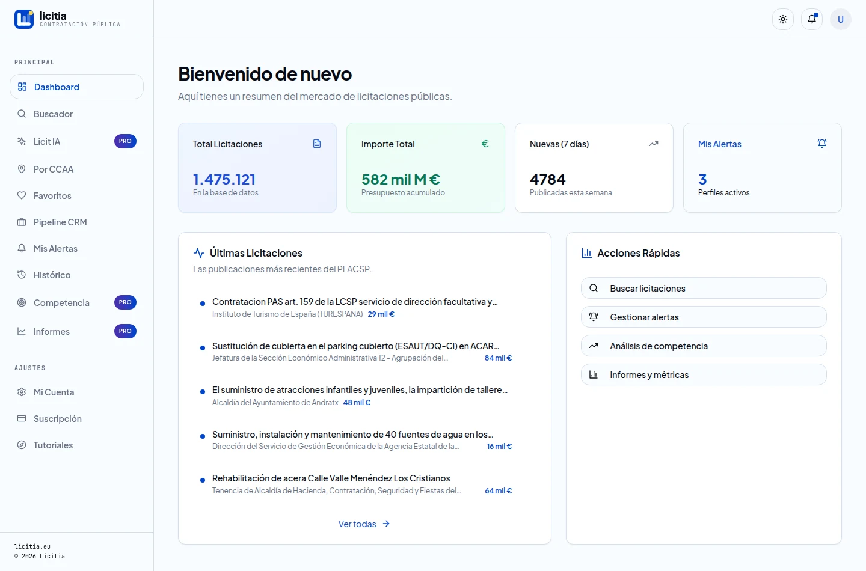The image size is (866, 571).
Task: Click the PRO badge beside Licit IA
Action: pos(125,141)
